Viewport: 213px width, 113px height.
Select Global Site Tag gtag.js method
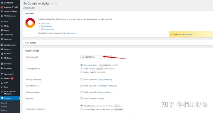(81, 69)
